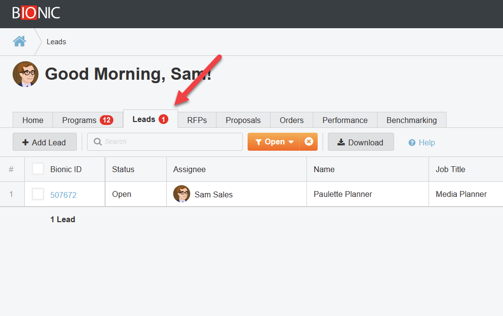Go to the Benchmarking tab

(412, 120)
